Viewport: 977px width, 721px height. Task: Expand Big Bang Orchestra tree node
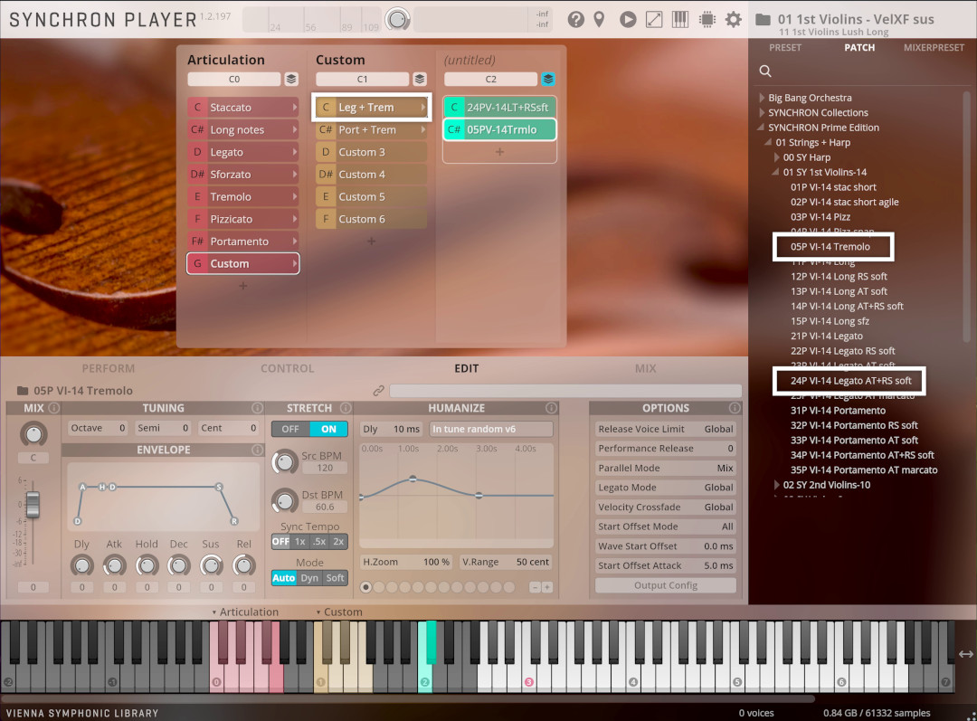pos(762,98)
